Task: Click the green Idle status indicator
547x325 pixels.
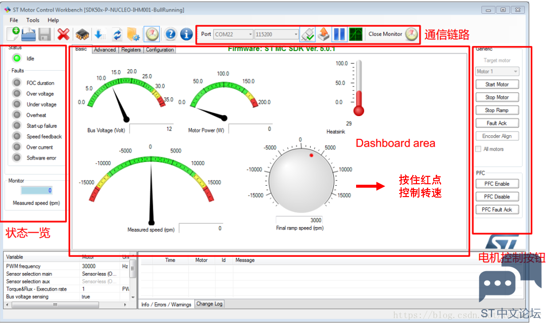Action: tap(17, 58)
